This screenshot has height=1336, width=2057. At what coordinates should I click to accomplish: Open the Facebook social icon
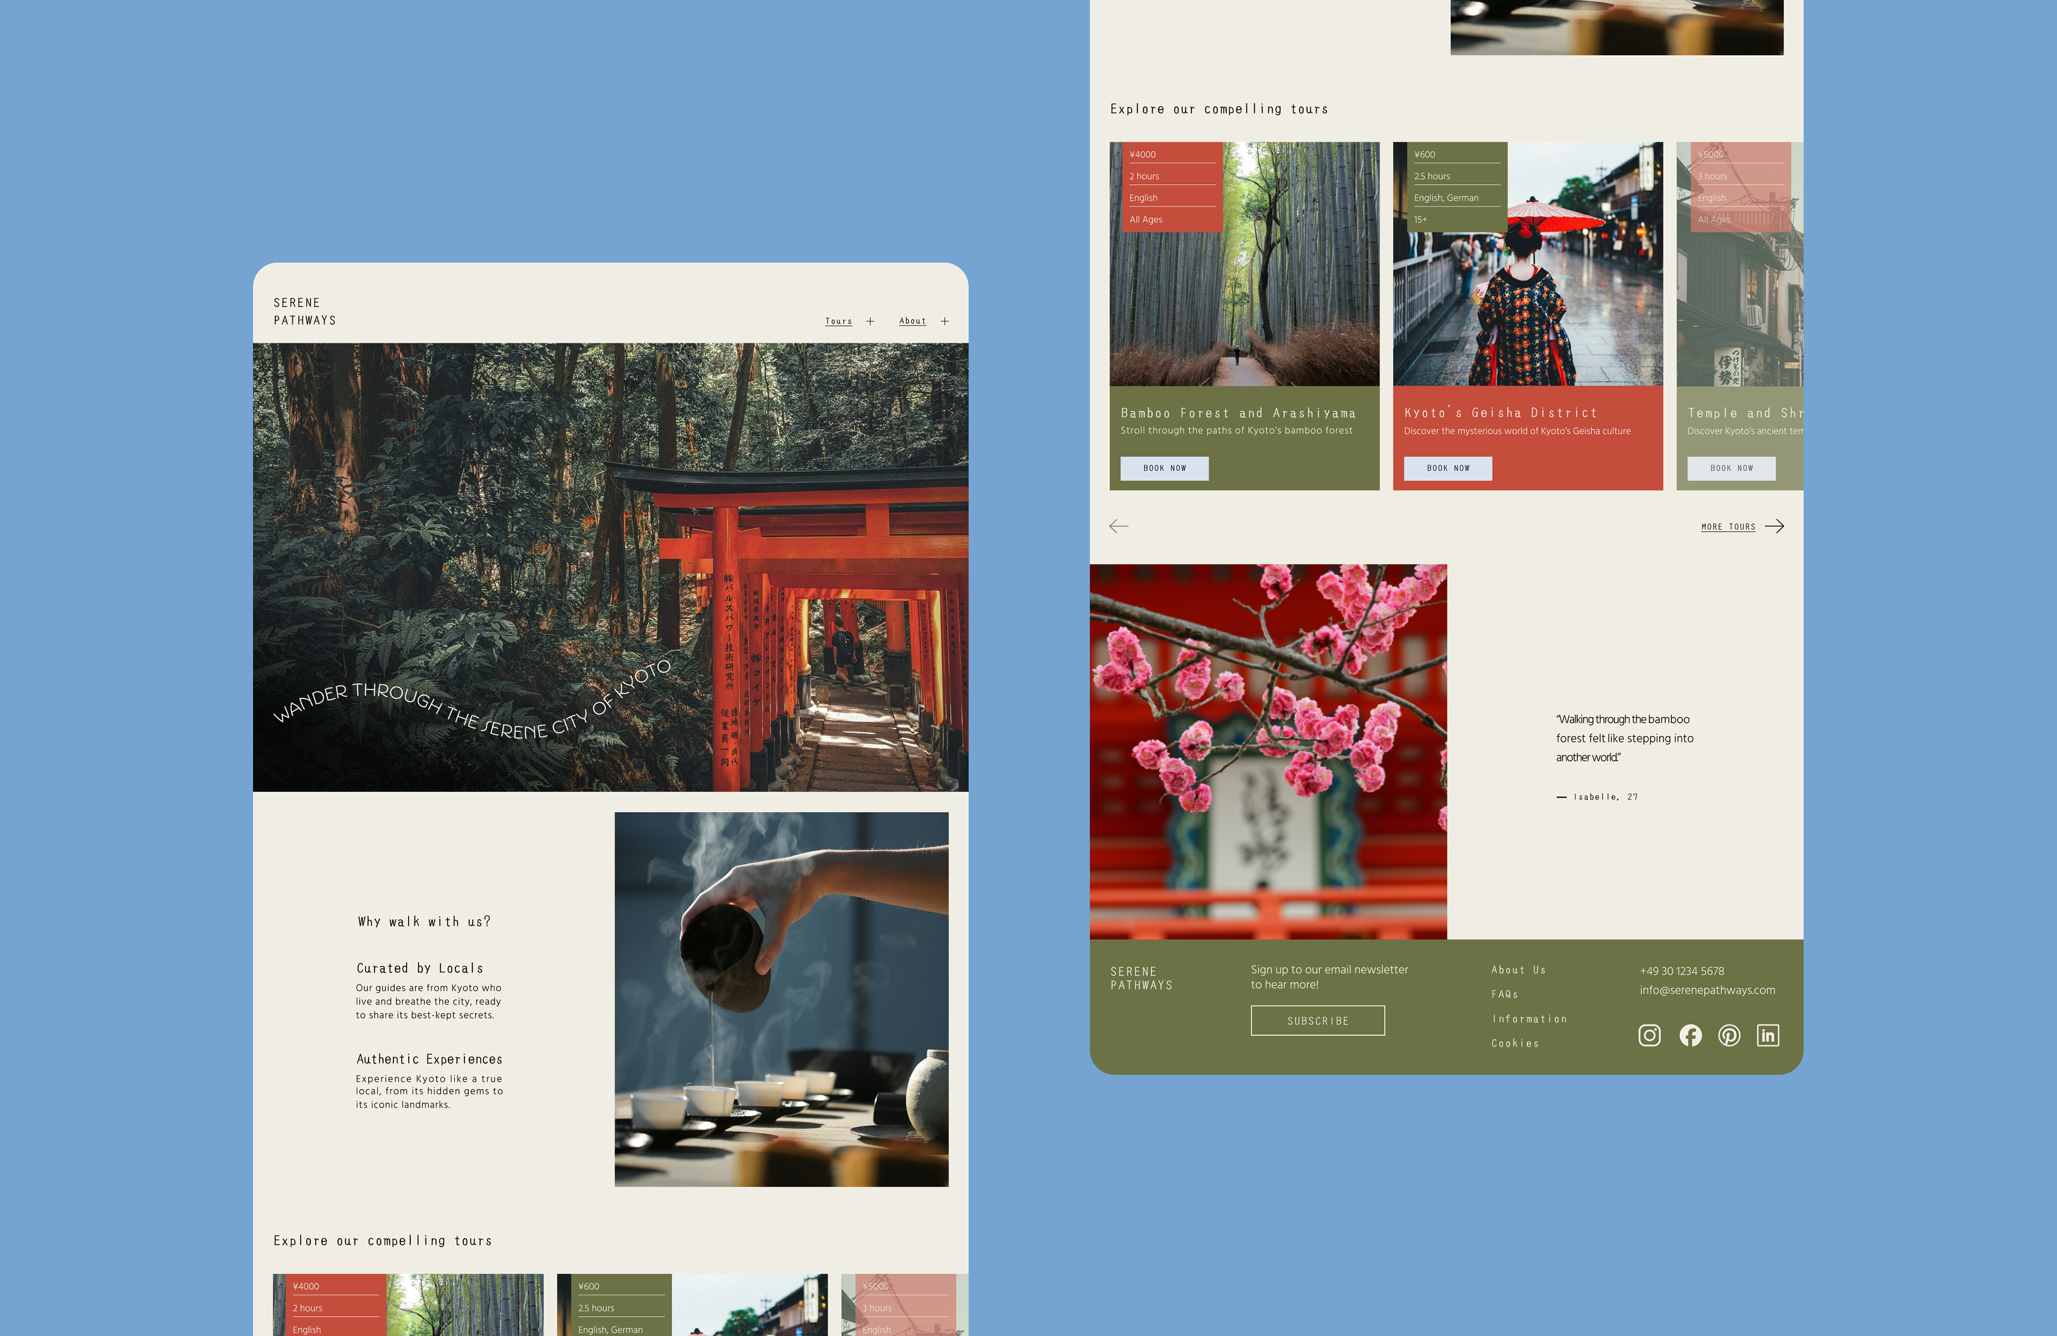tap(1691, 1035)
